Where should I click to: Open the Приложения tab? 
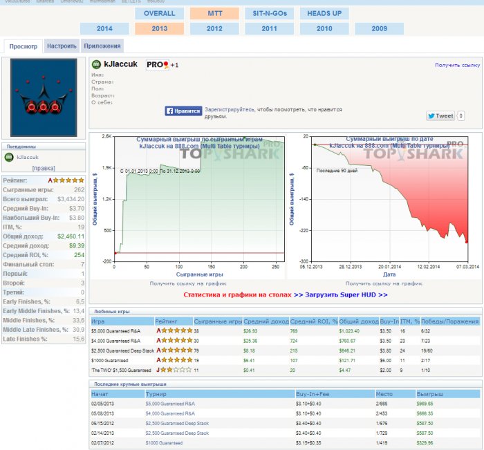102,46
